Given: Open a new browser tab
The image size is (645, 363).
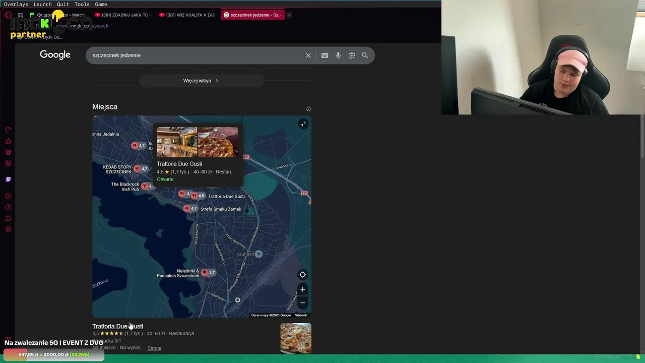Looking at the screenshot, I should click(289, 15).
